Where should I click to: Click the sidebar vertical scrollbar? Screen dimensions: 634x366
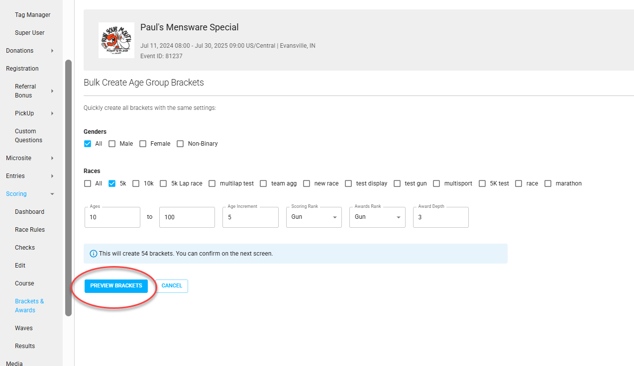[68, 188]
